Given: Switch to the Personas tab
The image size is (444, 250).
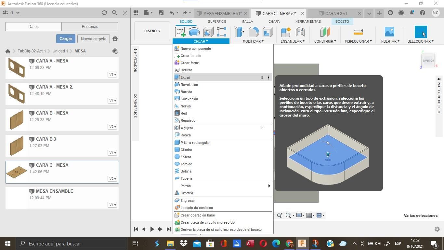Looking at the screenshot, I should (x=90, y=27).
